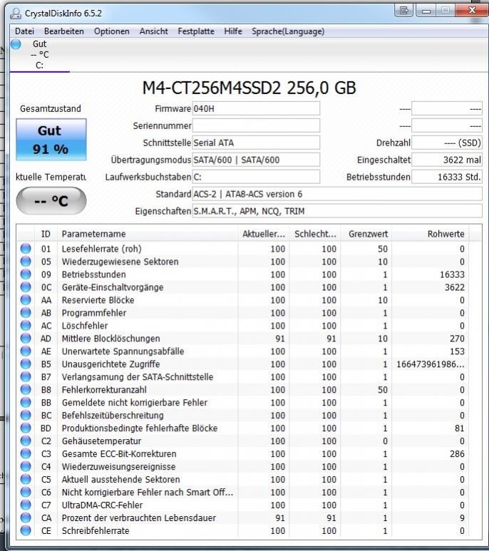Select the Mittlere Blocklöschungen parameter name
This screenshot has width=489, height=551.
coord(110,339)
